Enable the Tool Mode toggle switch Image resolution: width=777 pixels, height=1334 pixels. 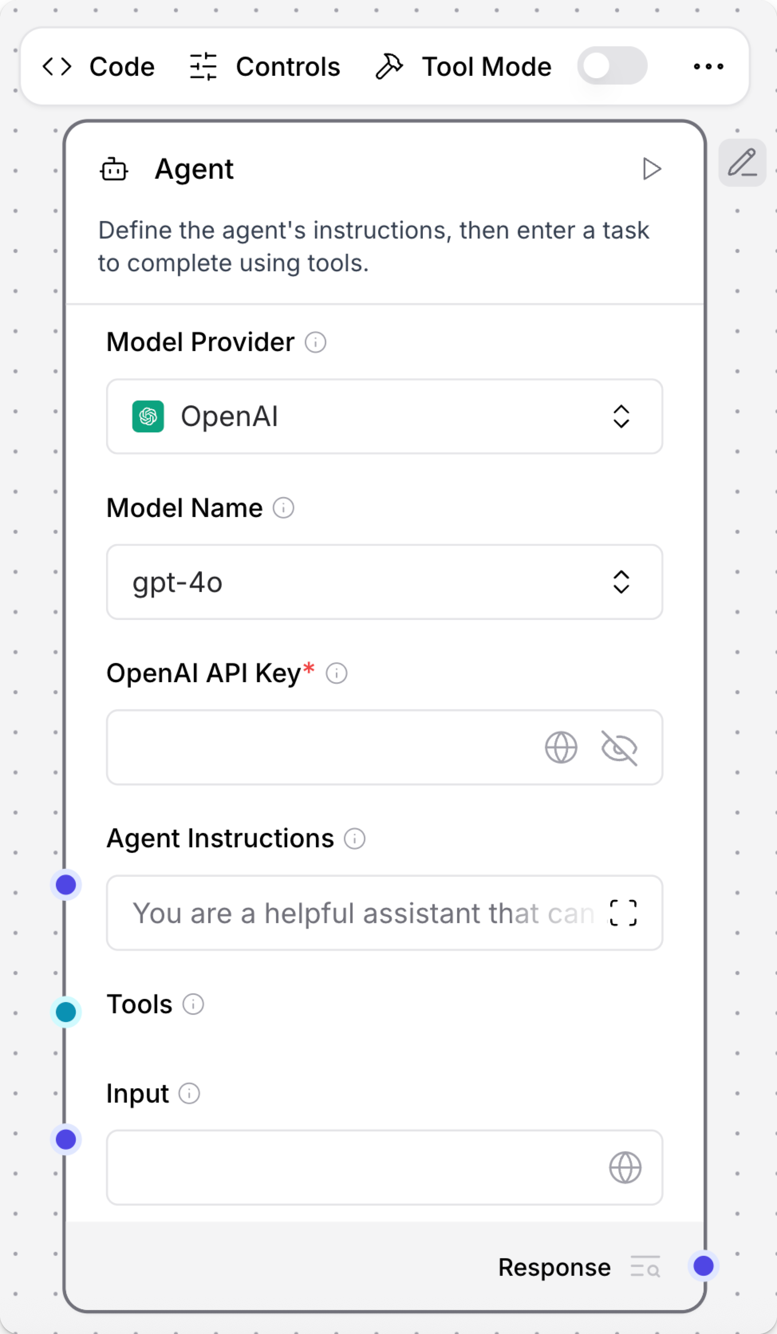(x=611, y=66)
